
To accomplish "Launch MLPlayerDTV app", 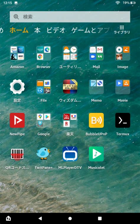I will pos(70,154).
